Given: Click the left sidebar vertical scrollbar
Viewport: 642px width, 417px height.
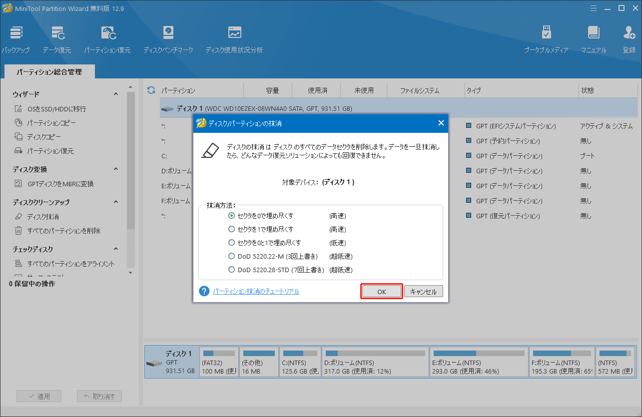Looking at the screenshot, I should click(130, 160).
